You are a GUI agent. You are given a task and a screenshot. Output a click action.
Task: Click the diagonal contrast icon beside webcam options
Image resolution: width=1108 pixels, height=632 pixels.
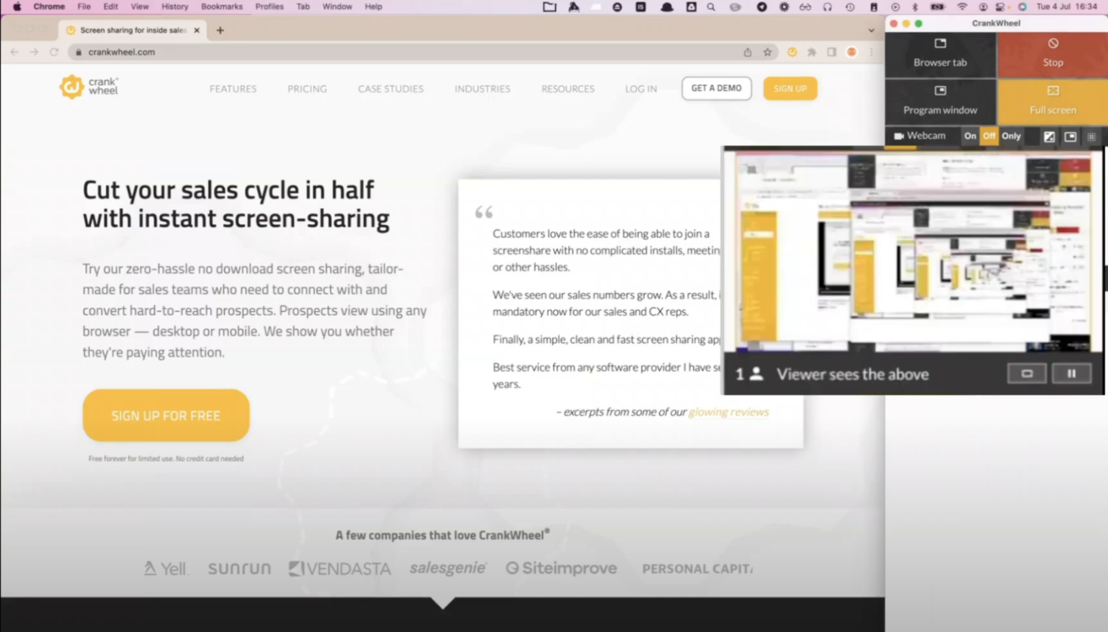click(1049, 136)
